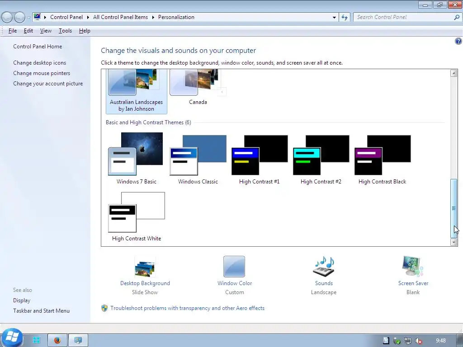Open Change your account picture
Image resolution: width=463 pixels, height=347 pixels.
coord(48,84)
